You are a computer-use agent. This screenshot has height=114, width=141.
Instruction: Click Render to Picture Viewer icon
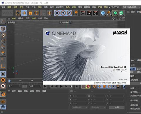(89, 13)
